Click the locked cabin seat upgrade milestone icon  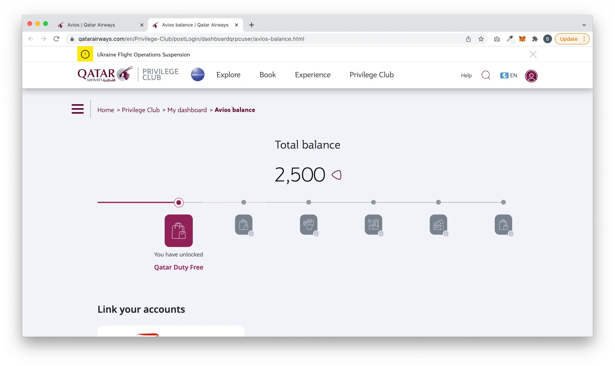pyautogui.click(x=373, y=225)
